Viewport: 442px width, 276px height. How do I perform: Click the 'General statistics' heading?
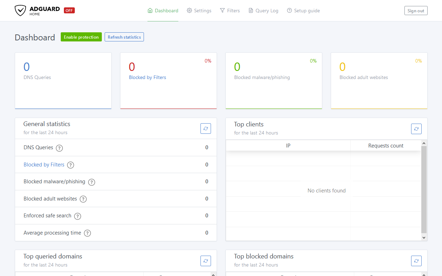[x=47, y=124]
